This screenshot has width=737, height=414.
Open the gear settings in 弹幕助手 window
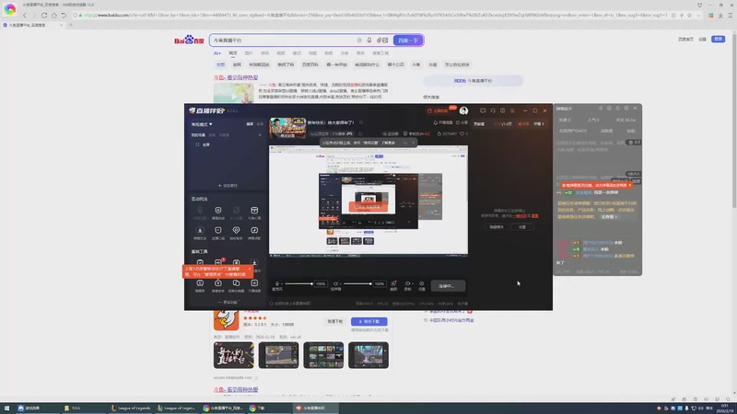tap(626, 109)
